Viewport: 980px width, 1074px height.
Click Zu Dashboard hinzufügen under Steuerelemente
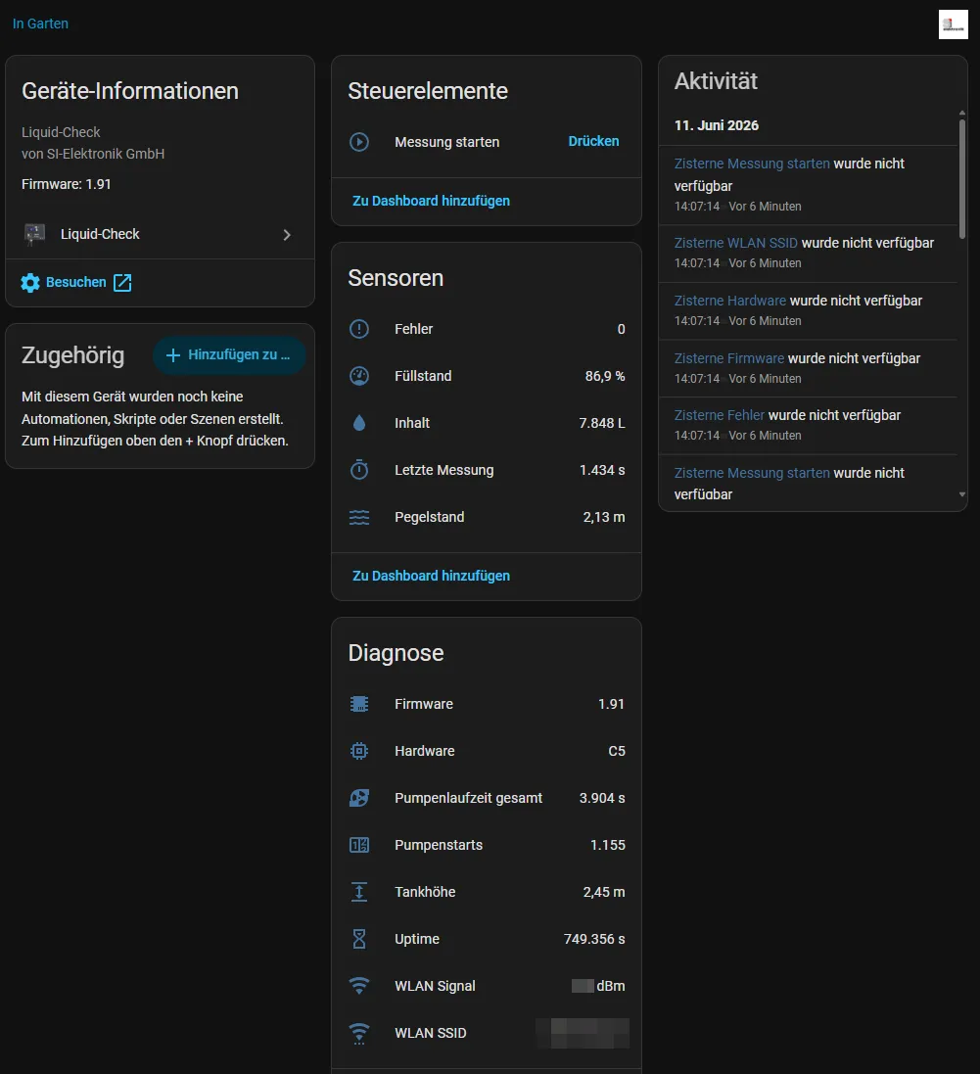[x=431, y=201]
